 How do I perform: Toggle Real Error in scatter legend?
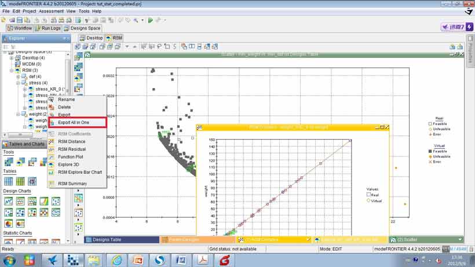tap(430, 134)
